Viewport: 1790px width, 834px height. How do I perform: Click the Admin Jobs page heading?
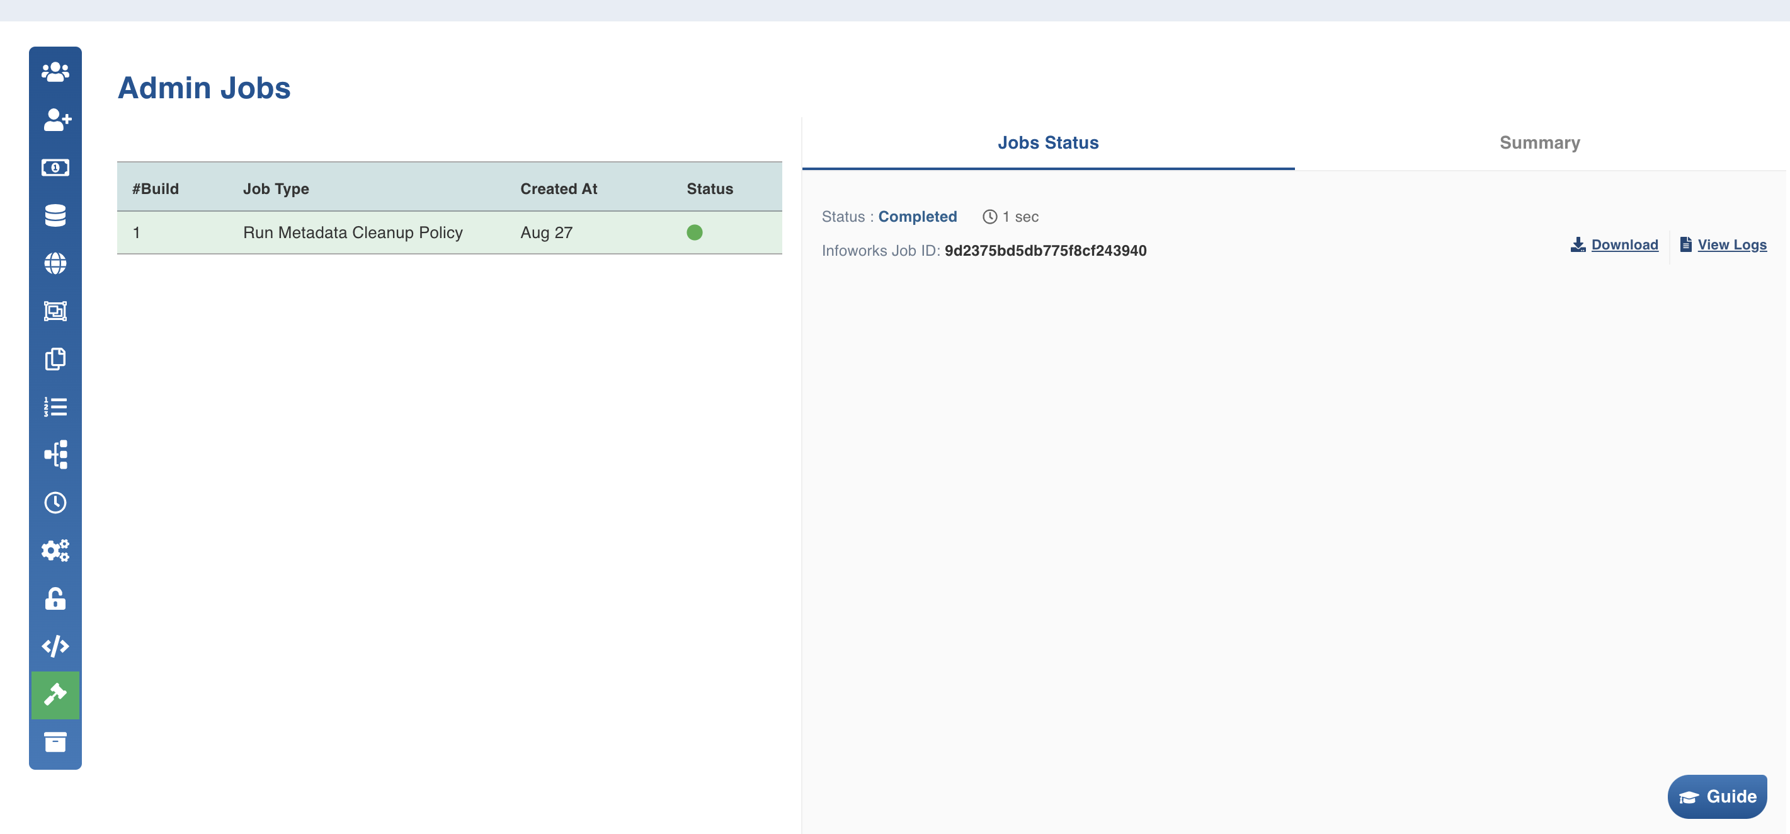[x=203, y=88]
